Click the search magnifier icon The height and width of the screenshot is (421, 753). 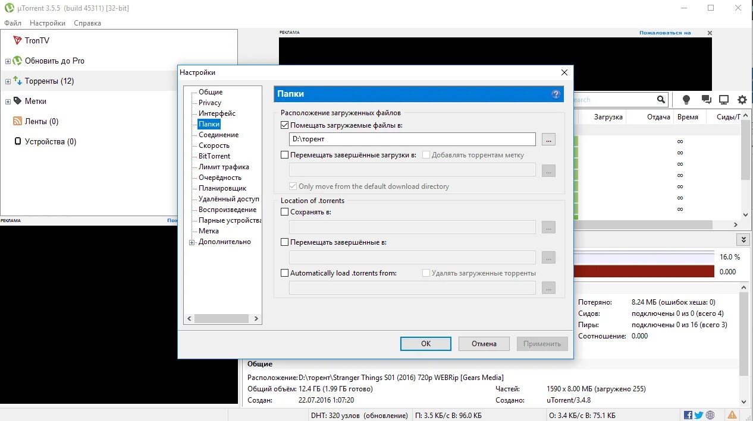[x=661, y=100]
